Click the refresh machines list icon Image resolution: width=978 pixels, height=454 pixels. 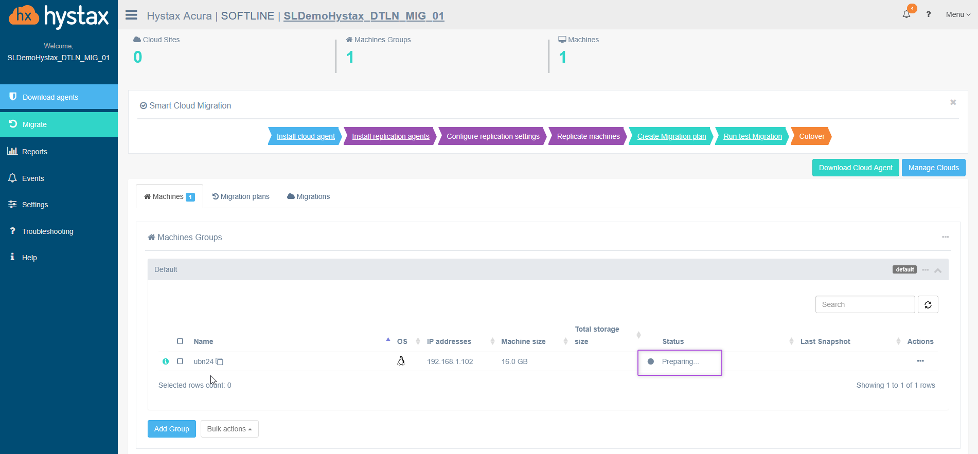click(928, 305)
